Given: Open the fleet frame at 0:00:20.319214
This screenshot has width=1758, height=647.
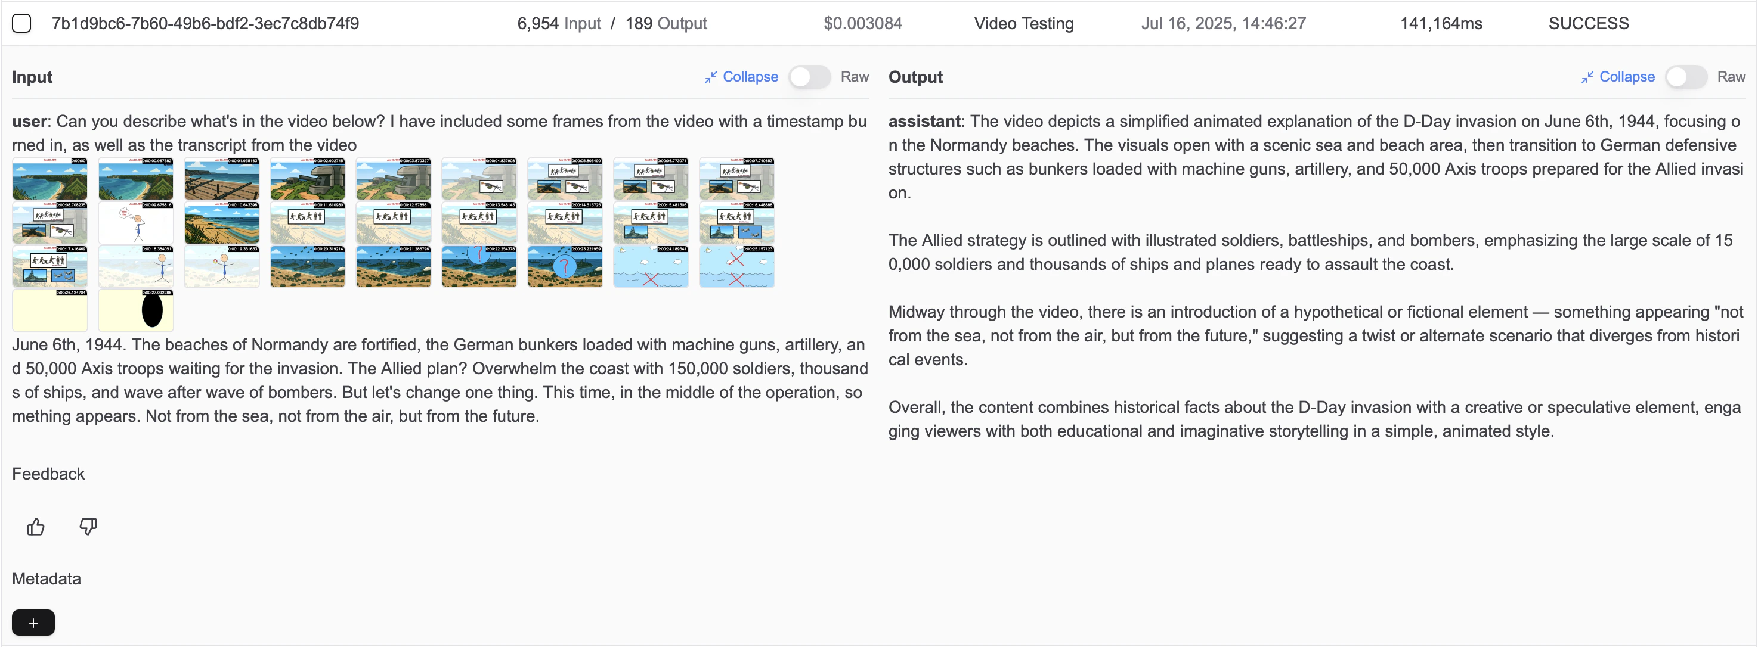Looking at the screenshot, I should (x=308, y=266).
